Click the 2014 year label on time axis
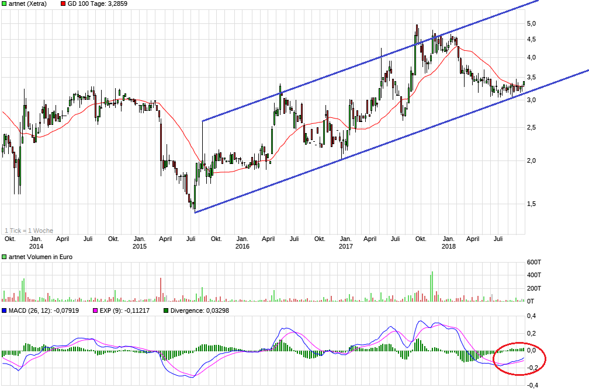This screenshot has width=589, height=391. pos(36,246)
